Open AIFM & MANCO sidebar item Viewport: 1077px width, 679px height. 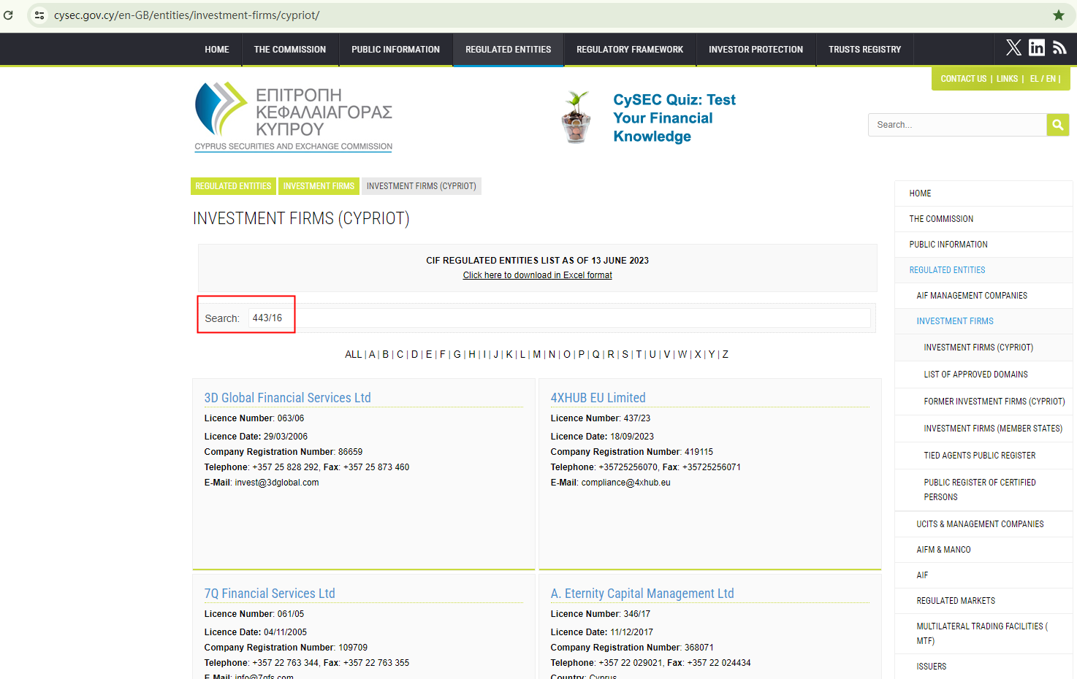pyautogui.click(x=983, y=550)
